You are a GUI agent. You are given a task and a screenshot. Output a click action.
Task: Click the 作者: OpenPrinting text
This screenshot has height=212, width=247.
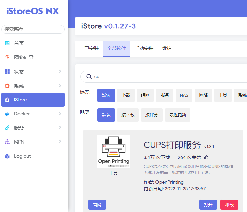164,182
